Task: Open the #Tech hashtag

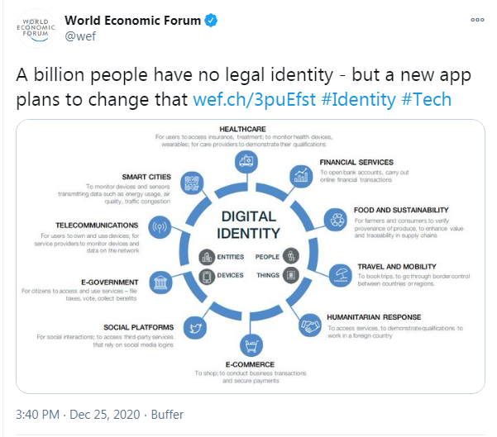Action: click(x=427, y=99)
